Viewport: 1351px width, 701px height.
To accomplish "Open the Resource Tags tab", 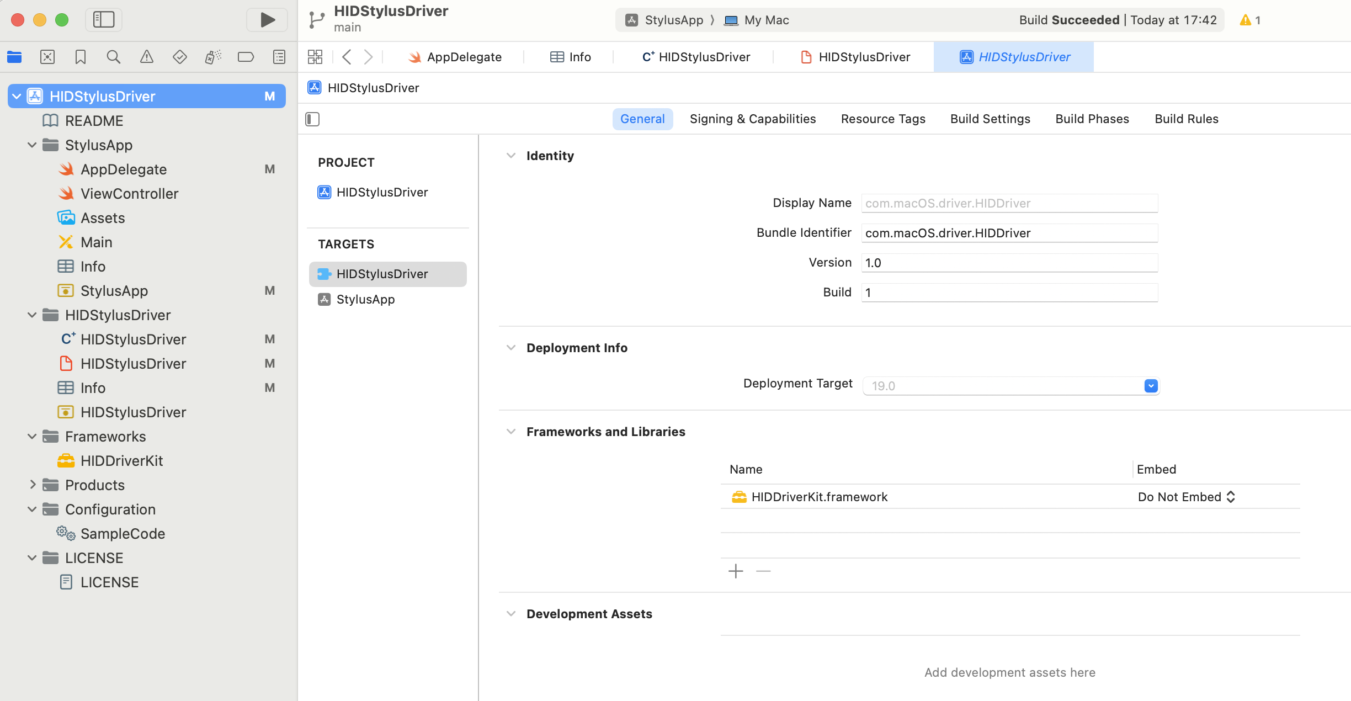I will pyautogui.click(x=883, y=119).
